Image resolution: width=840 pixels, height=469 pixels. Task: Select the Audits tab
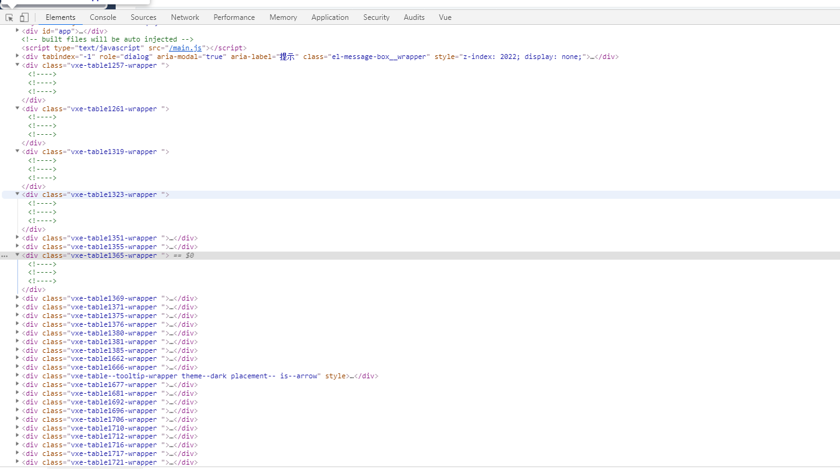[x=414, y=17]
